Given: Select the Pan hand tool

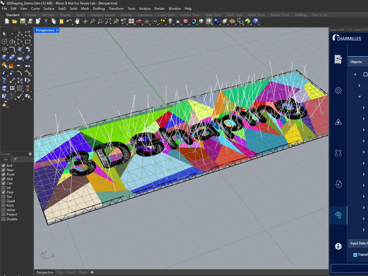Looking at the screenshot, I should [x=77, y=21].
